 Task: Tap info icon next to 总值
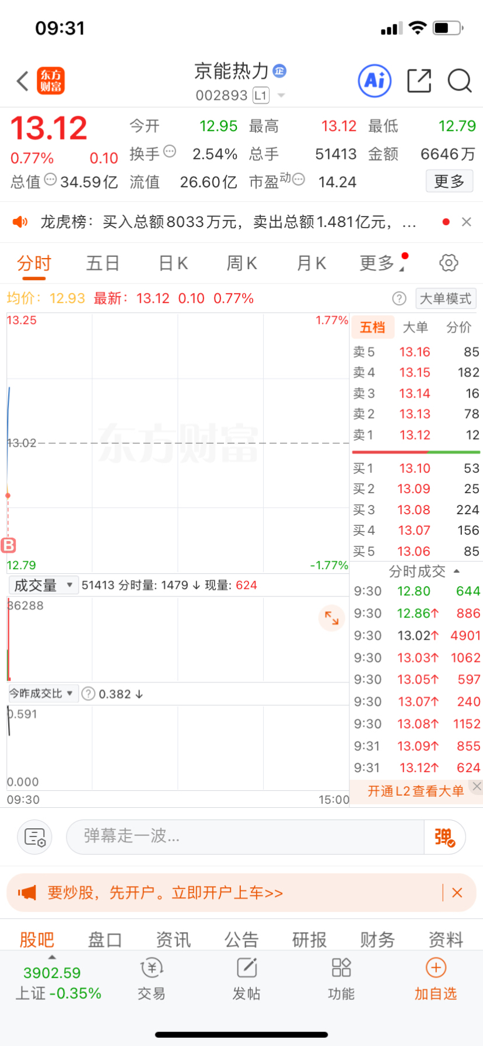(x=50, y=179)
